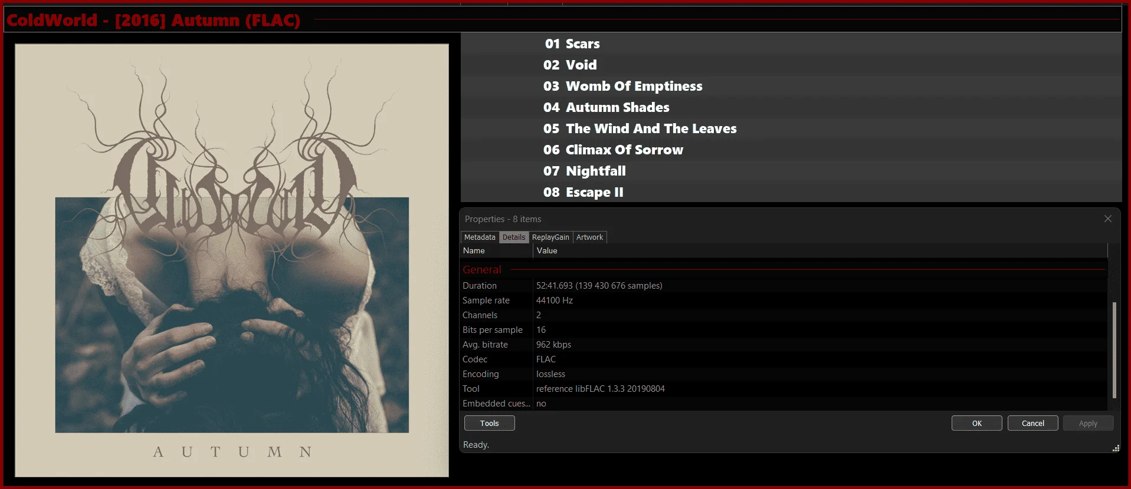Viewport: 1131px width, 489px height.
Task: Select the Tool value reference libFLAC
Action: tap(600, 389)
